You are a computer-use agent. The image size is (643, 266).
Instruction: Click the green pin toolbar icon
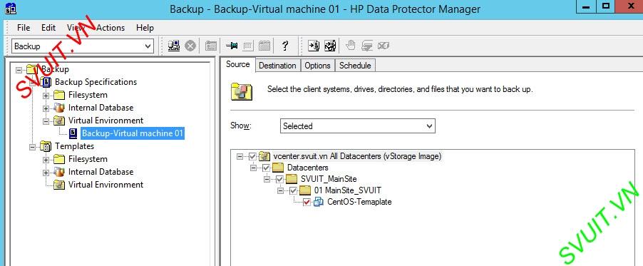click(232, 46)
